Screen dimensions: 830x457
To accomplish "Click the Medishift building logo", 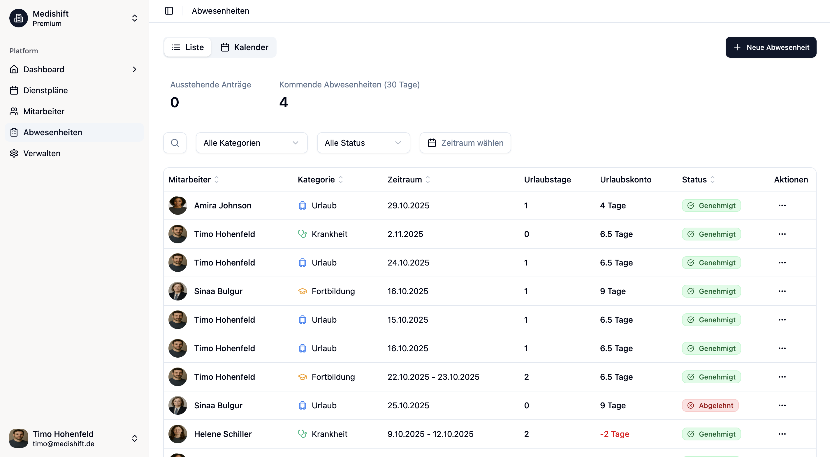I will point(18,18).
